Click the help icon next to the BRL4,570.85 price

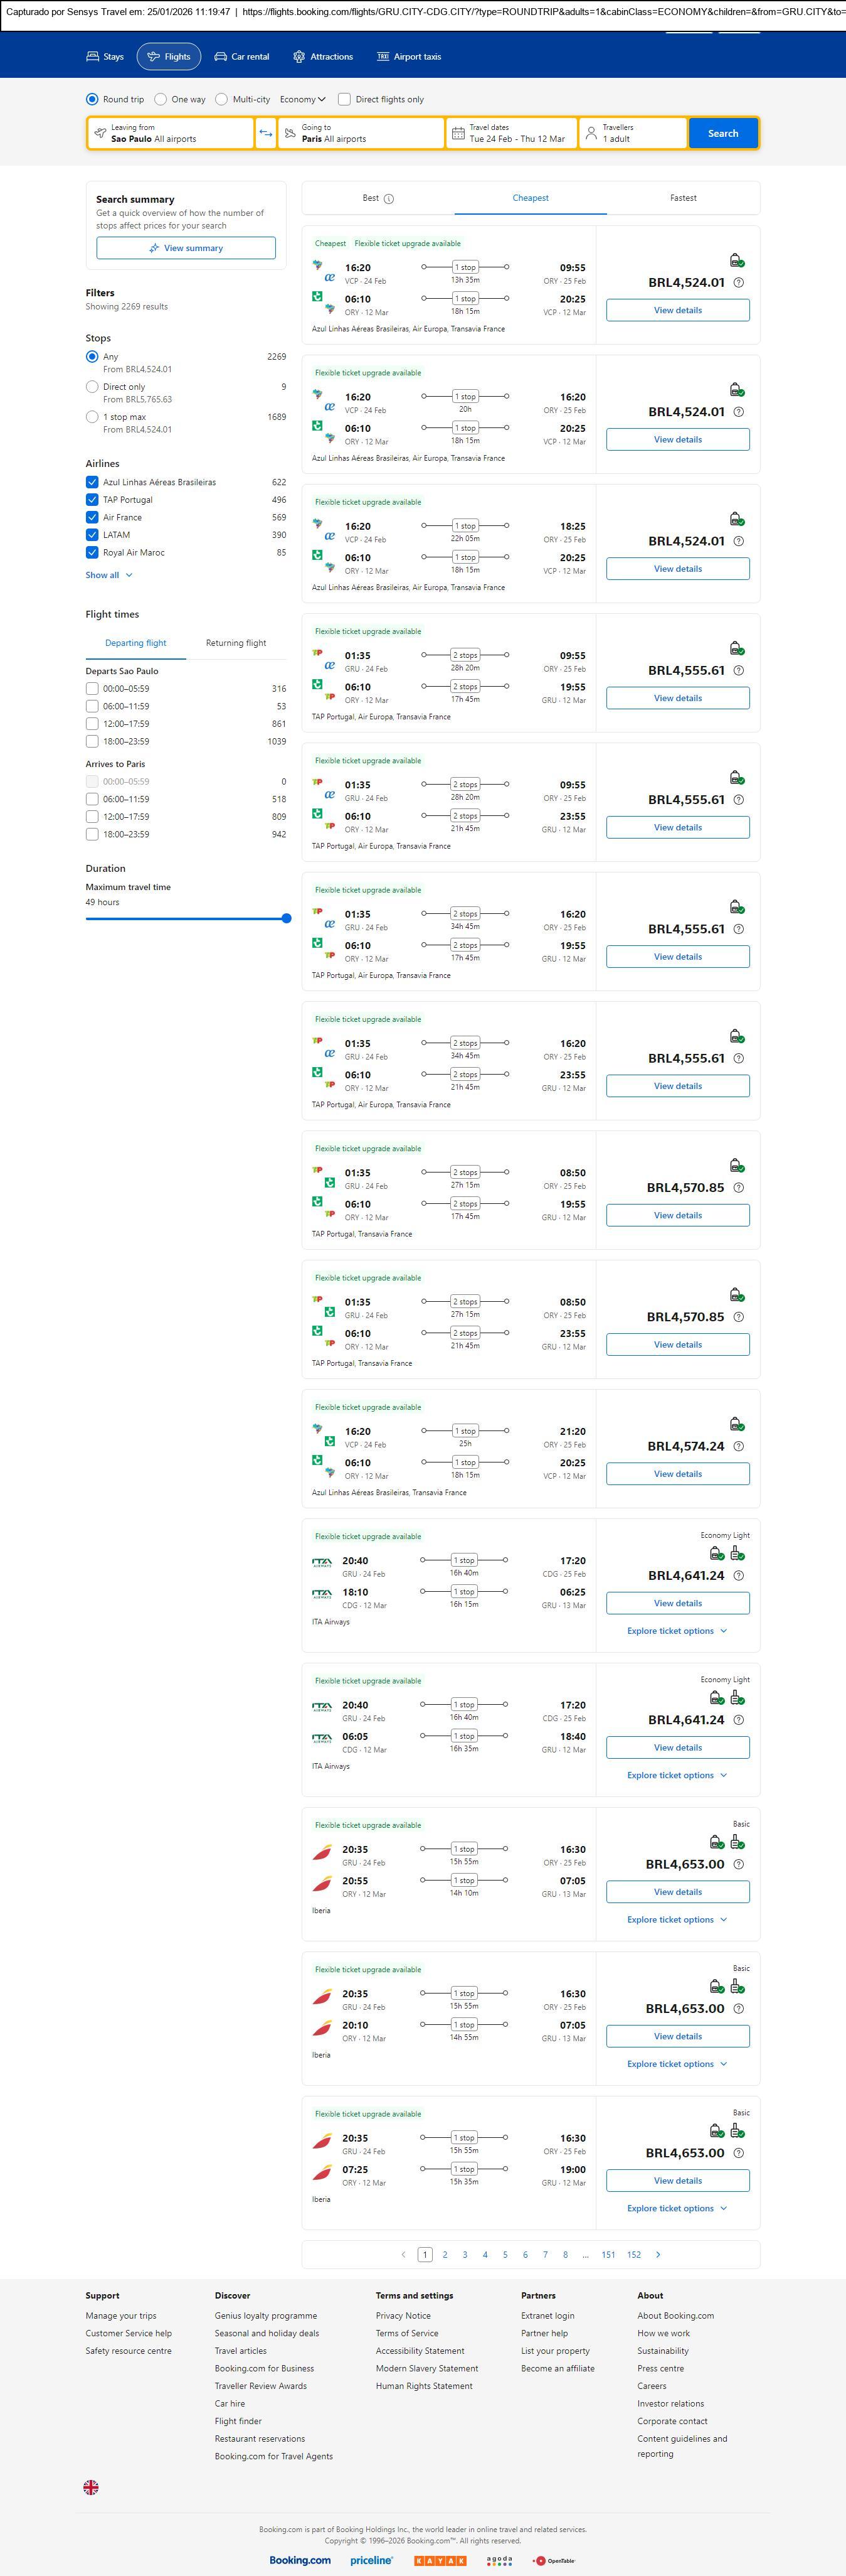pos(738,1188)
